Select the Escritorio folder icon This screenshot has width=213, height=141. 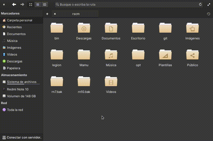[138, 28]
